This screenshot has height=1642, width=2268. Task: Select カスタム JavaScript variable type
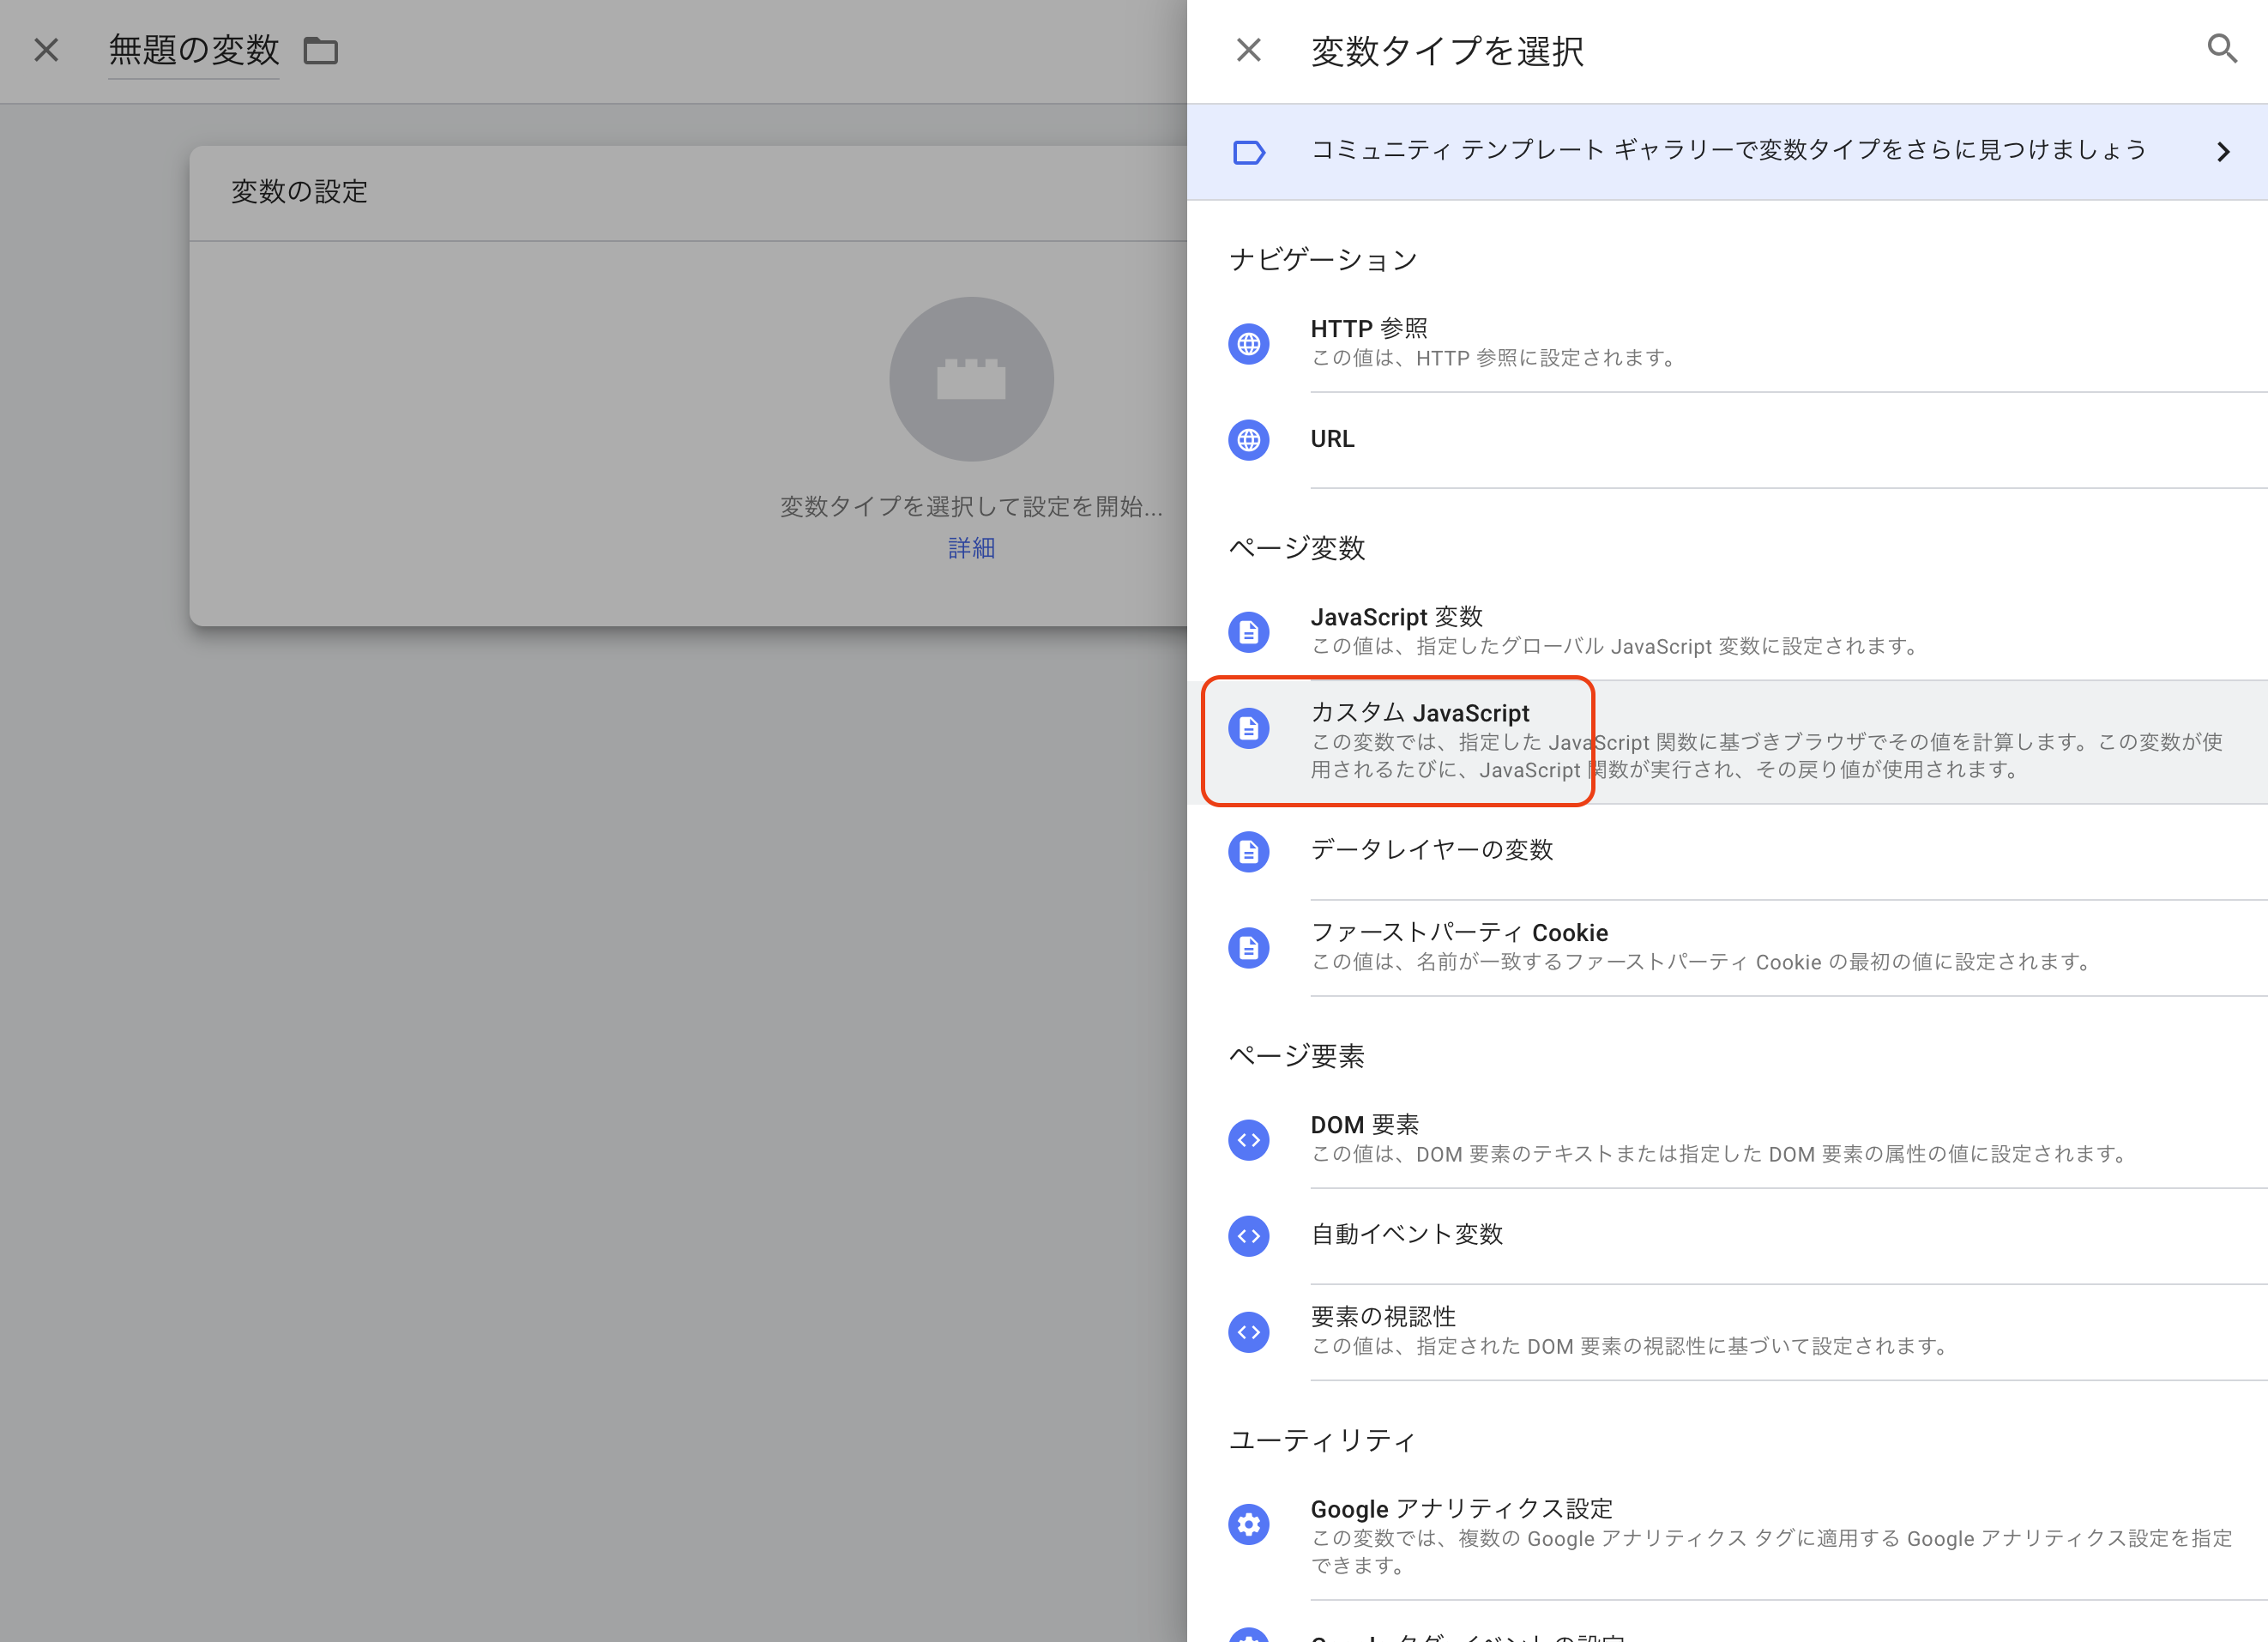(1420, 714)
